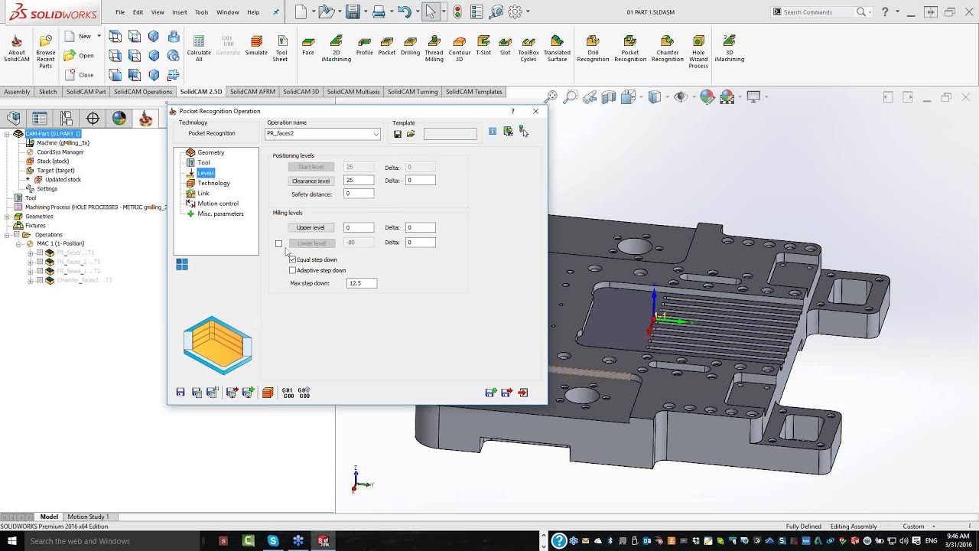
Task: Expand the CHamfer_faces3 operation node
Action: point(31,281)
